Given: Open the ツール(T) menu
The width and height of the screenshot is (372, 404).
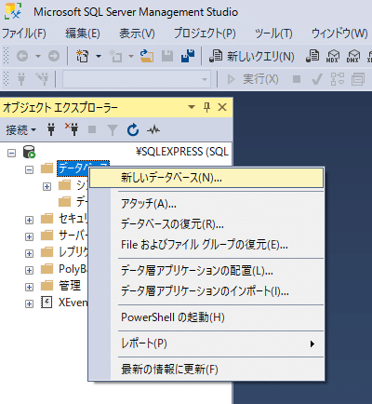Looking at the screenshot, I should [x=273, y=34].
